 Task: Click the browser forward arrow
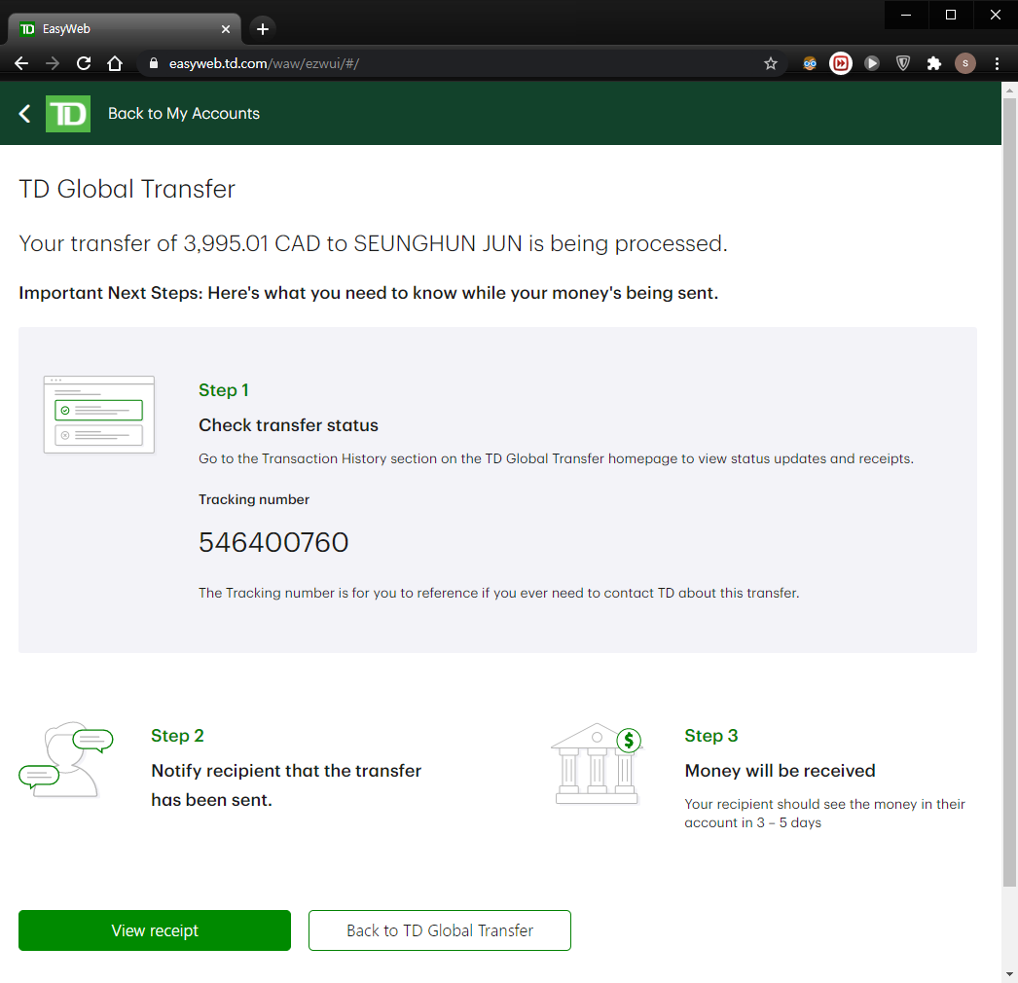(53, 63)
